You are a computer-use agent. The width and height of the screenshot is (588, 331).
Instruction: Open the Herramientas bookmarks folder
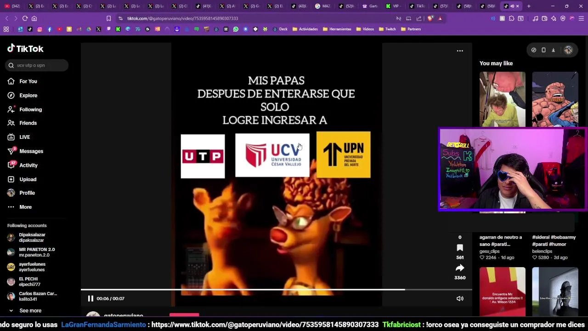(337, 29)
